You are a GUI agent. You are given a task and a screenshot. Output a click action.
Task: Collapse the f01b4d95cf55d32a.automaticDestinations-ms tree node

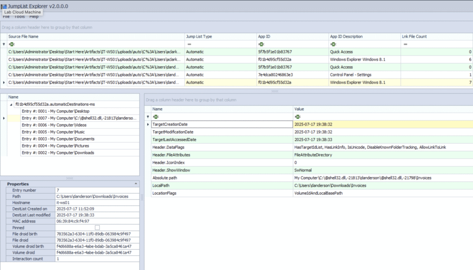pyautogui.click(x=11, y=104)
